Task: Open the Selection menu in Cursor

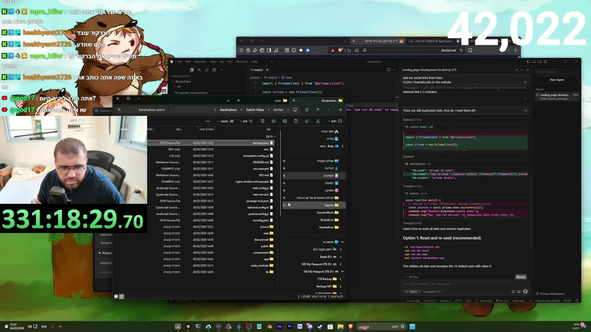Action: pos(200,61)
